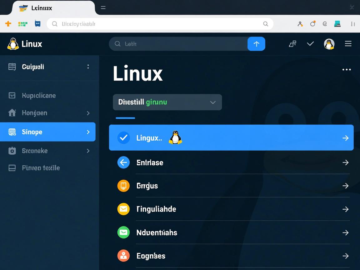
Task: Select the calculator icon for Sinope
Action: click(x=12, y=132)
